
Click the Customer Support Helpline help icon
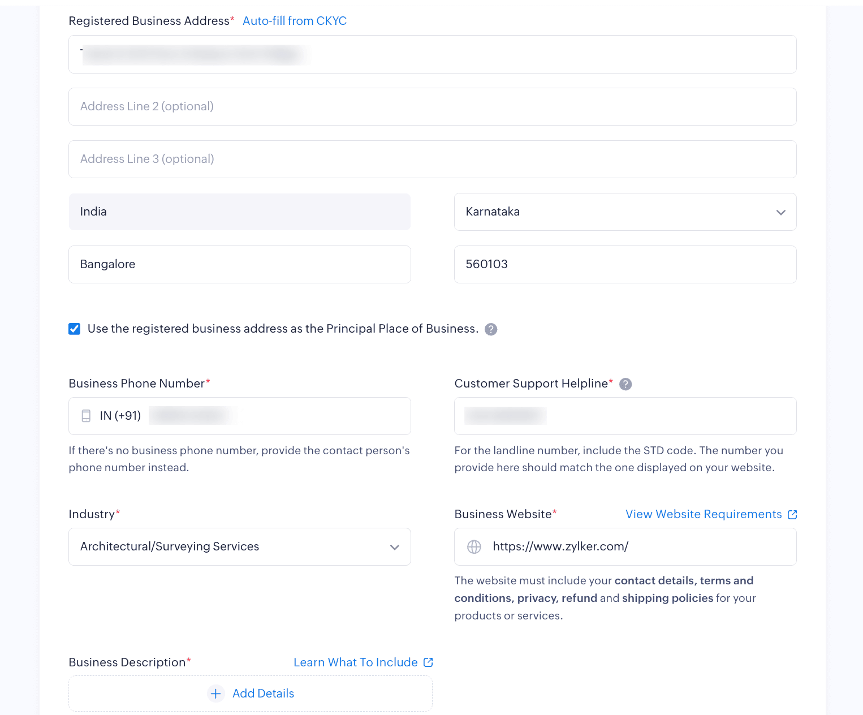point(625,384)
